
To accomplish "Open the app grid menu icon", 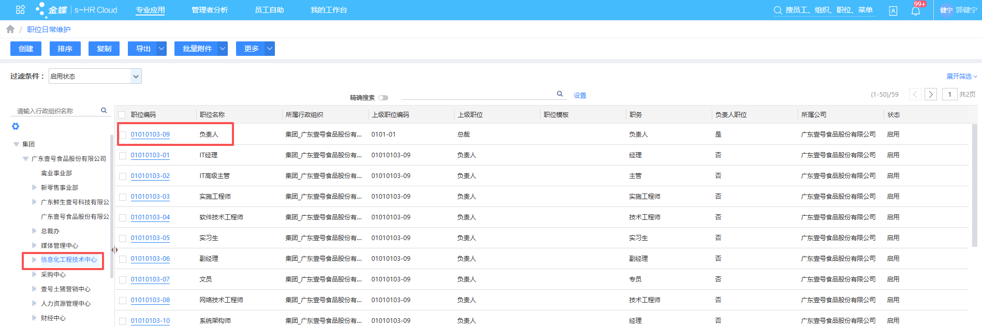I will pyautogui.click(x=20, y=10).
